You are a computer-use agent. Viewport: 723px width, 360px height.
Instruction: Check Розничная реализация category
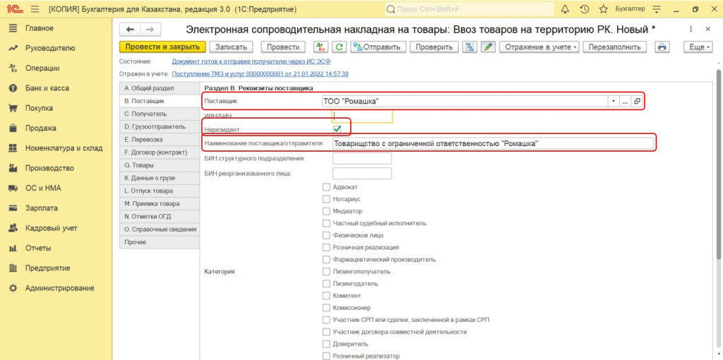326,248
